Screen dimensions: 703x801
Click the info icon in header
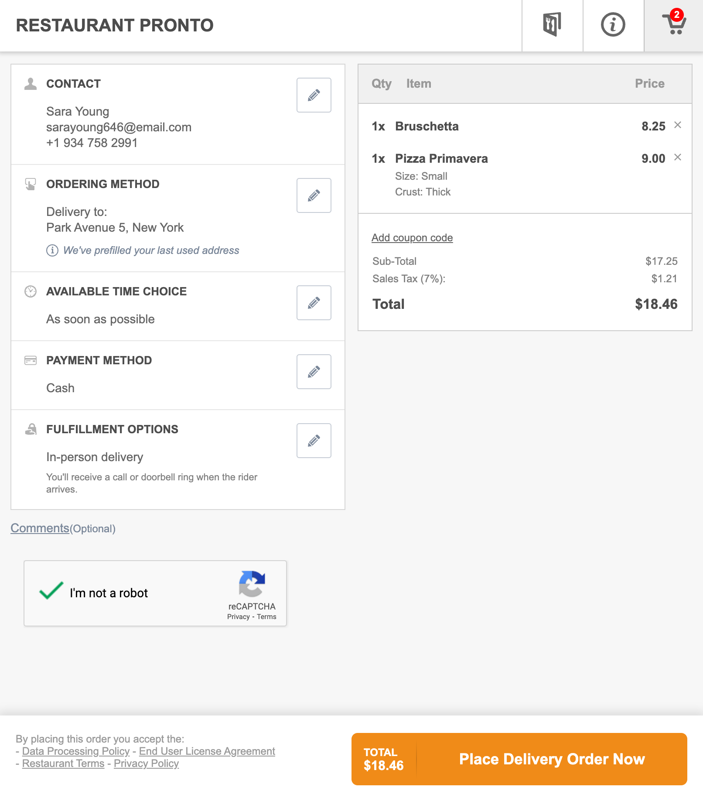click(x=613, y=25)
